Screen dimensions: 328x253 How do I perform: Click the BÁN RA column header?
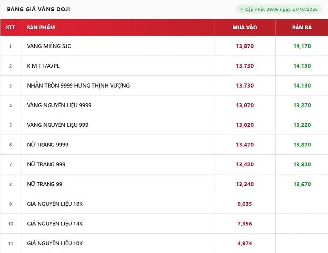[302, 28]
